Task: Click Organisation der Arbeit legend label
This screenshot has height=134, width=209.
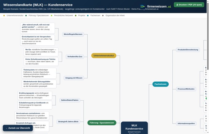Action: click(115, 16)
